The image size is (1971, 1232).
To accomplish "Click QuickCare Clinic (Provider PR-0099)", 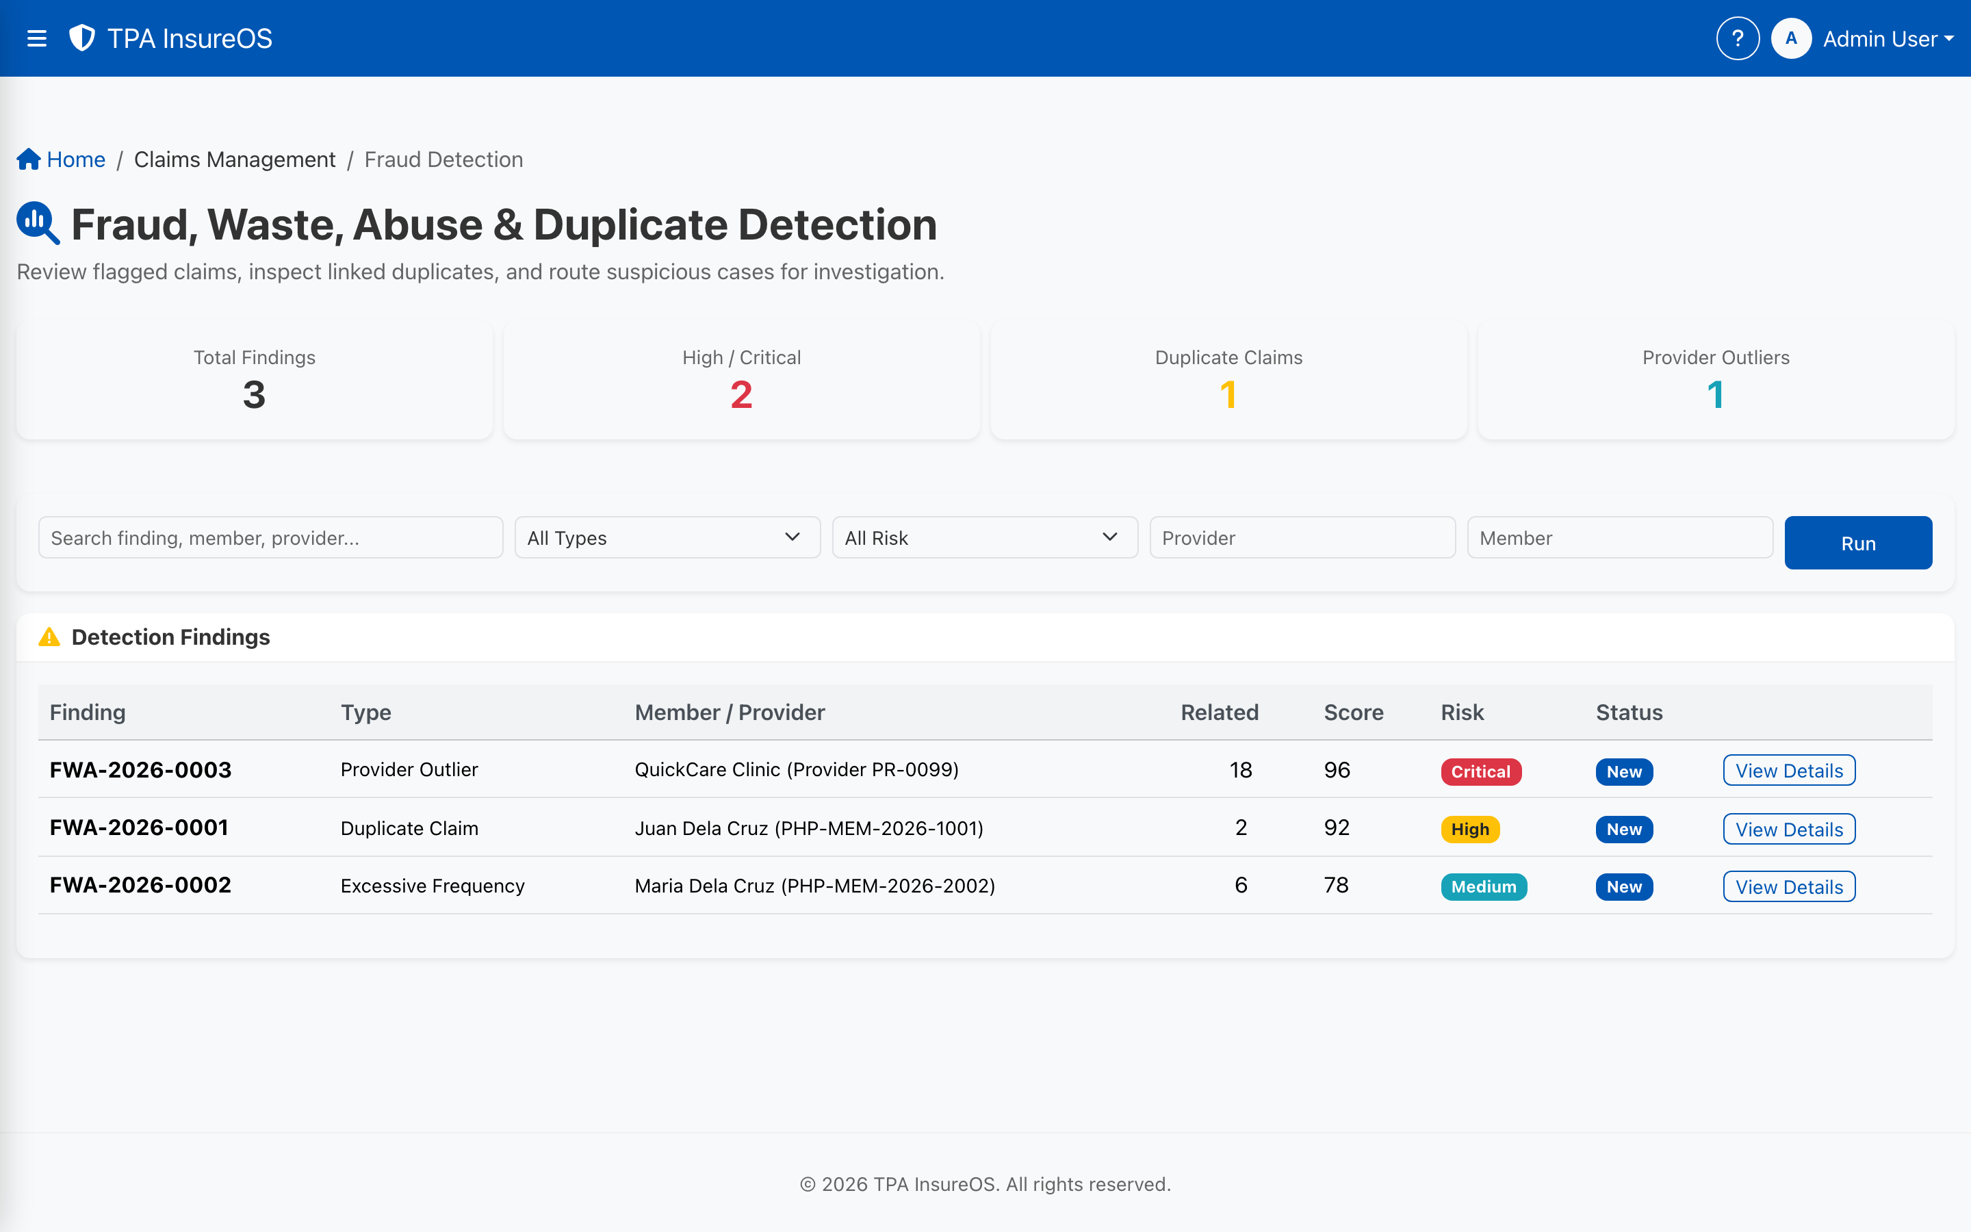I will pyautogui.click(x=797, y=770).
